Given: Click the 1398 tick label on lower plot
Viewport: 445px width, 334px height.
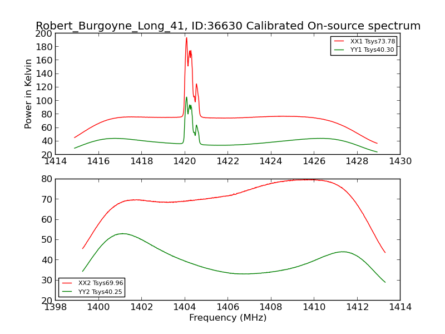Looking at the screenshot, I should (55, 307).
